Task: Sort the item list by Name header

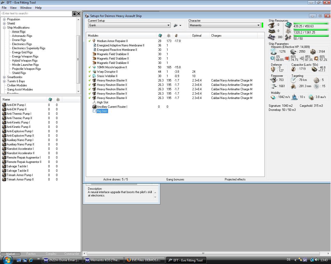Action: 24,100
